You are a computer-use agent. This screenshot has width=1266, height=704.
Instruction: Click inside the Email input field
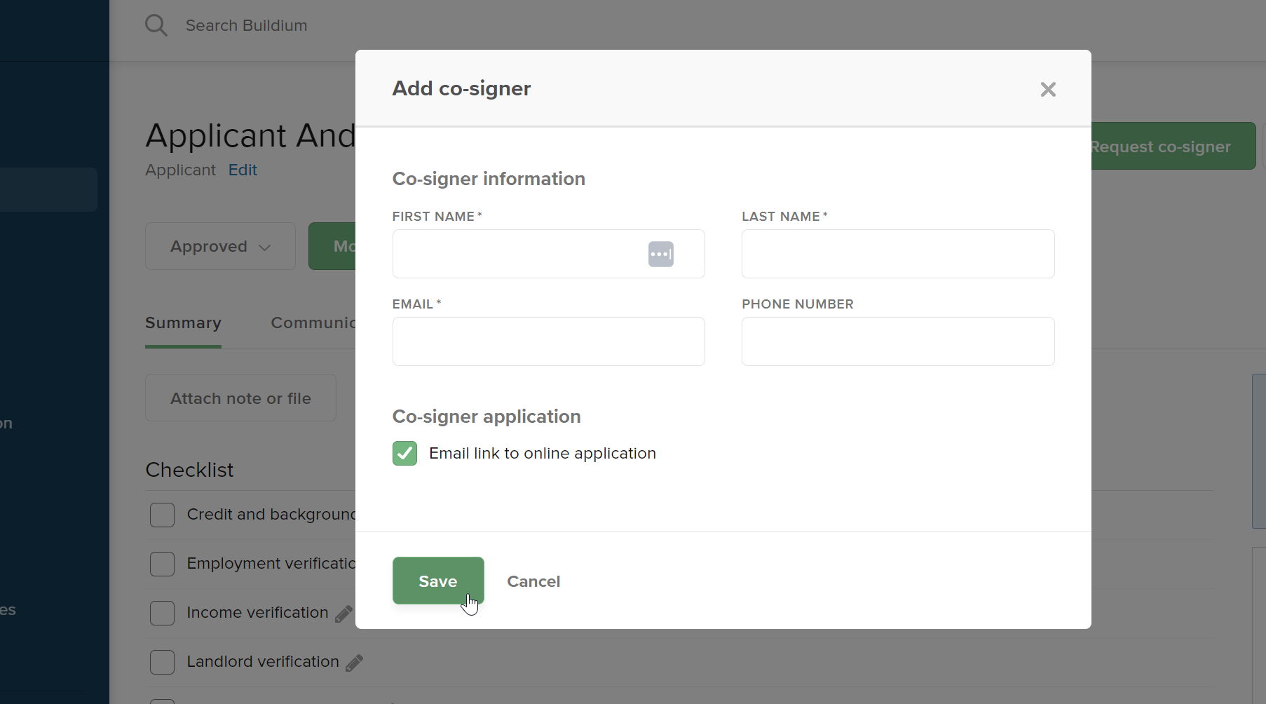[x=549, y=341]
